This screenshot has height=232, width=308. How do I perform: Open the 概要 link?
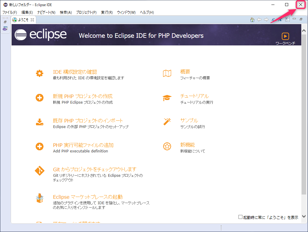tap(185, 72)
